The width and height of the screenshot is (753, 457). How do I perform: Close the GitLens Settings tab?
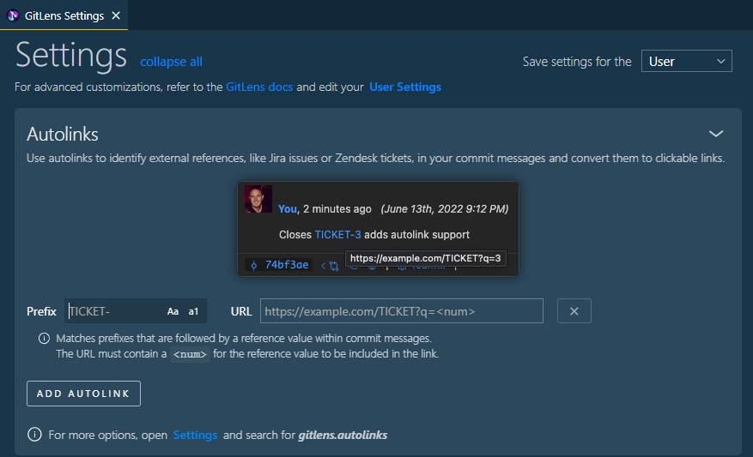(116, 15)
